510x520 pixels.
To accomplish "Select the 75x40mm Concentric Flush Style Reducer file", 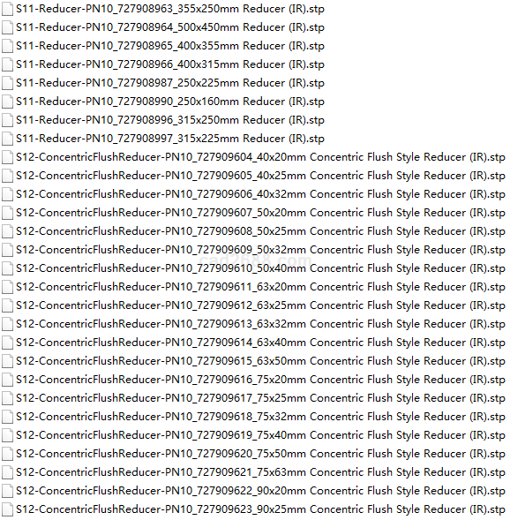I will 261,435.
